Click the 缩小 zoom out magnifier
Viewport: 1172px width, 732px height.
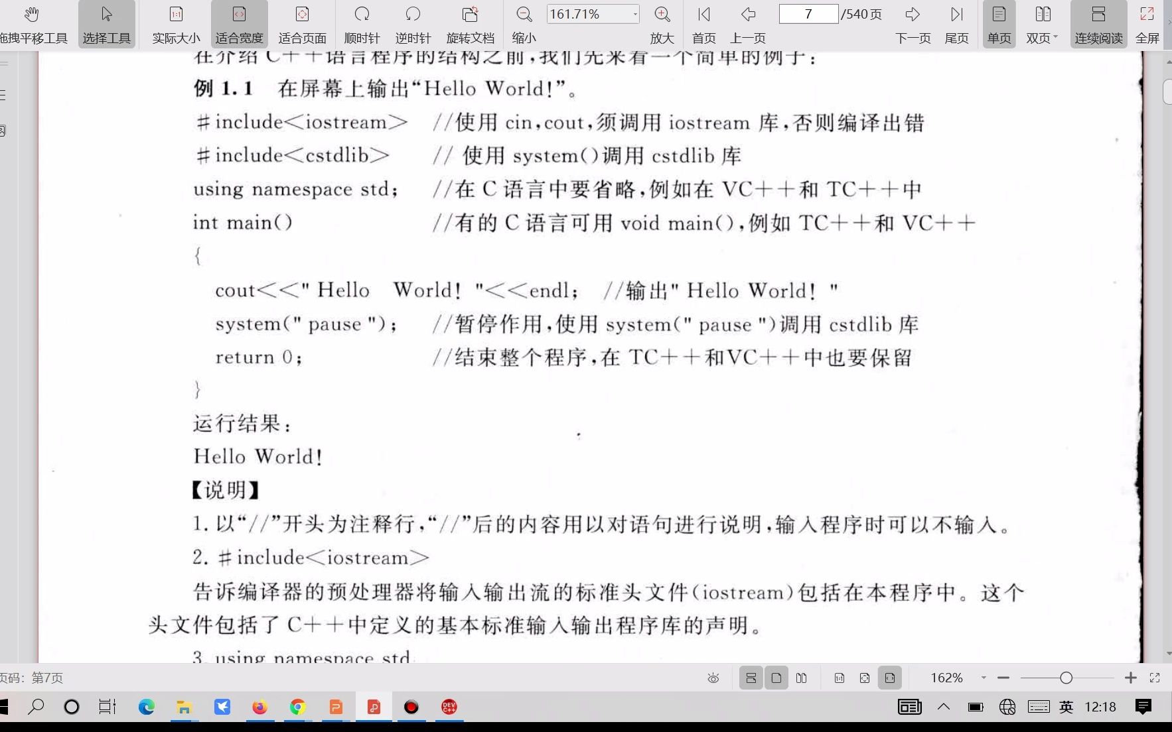(524, 25)
